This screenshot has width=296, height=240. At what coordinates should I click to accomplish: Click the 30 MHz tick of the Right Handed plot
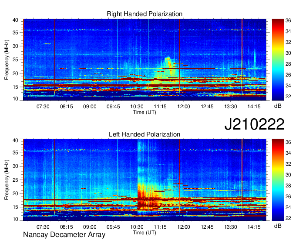tap(15, 46)
